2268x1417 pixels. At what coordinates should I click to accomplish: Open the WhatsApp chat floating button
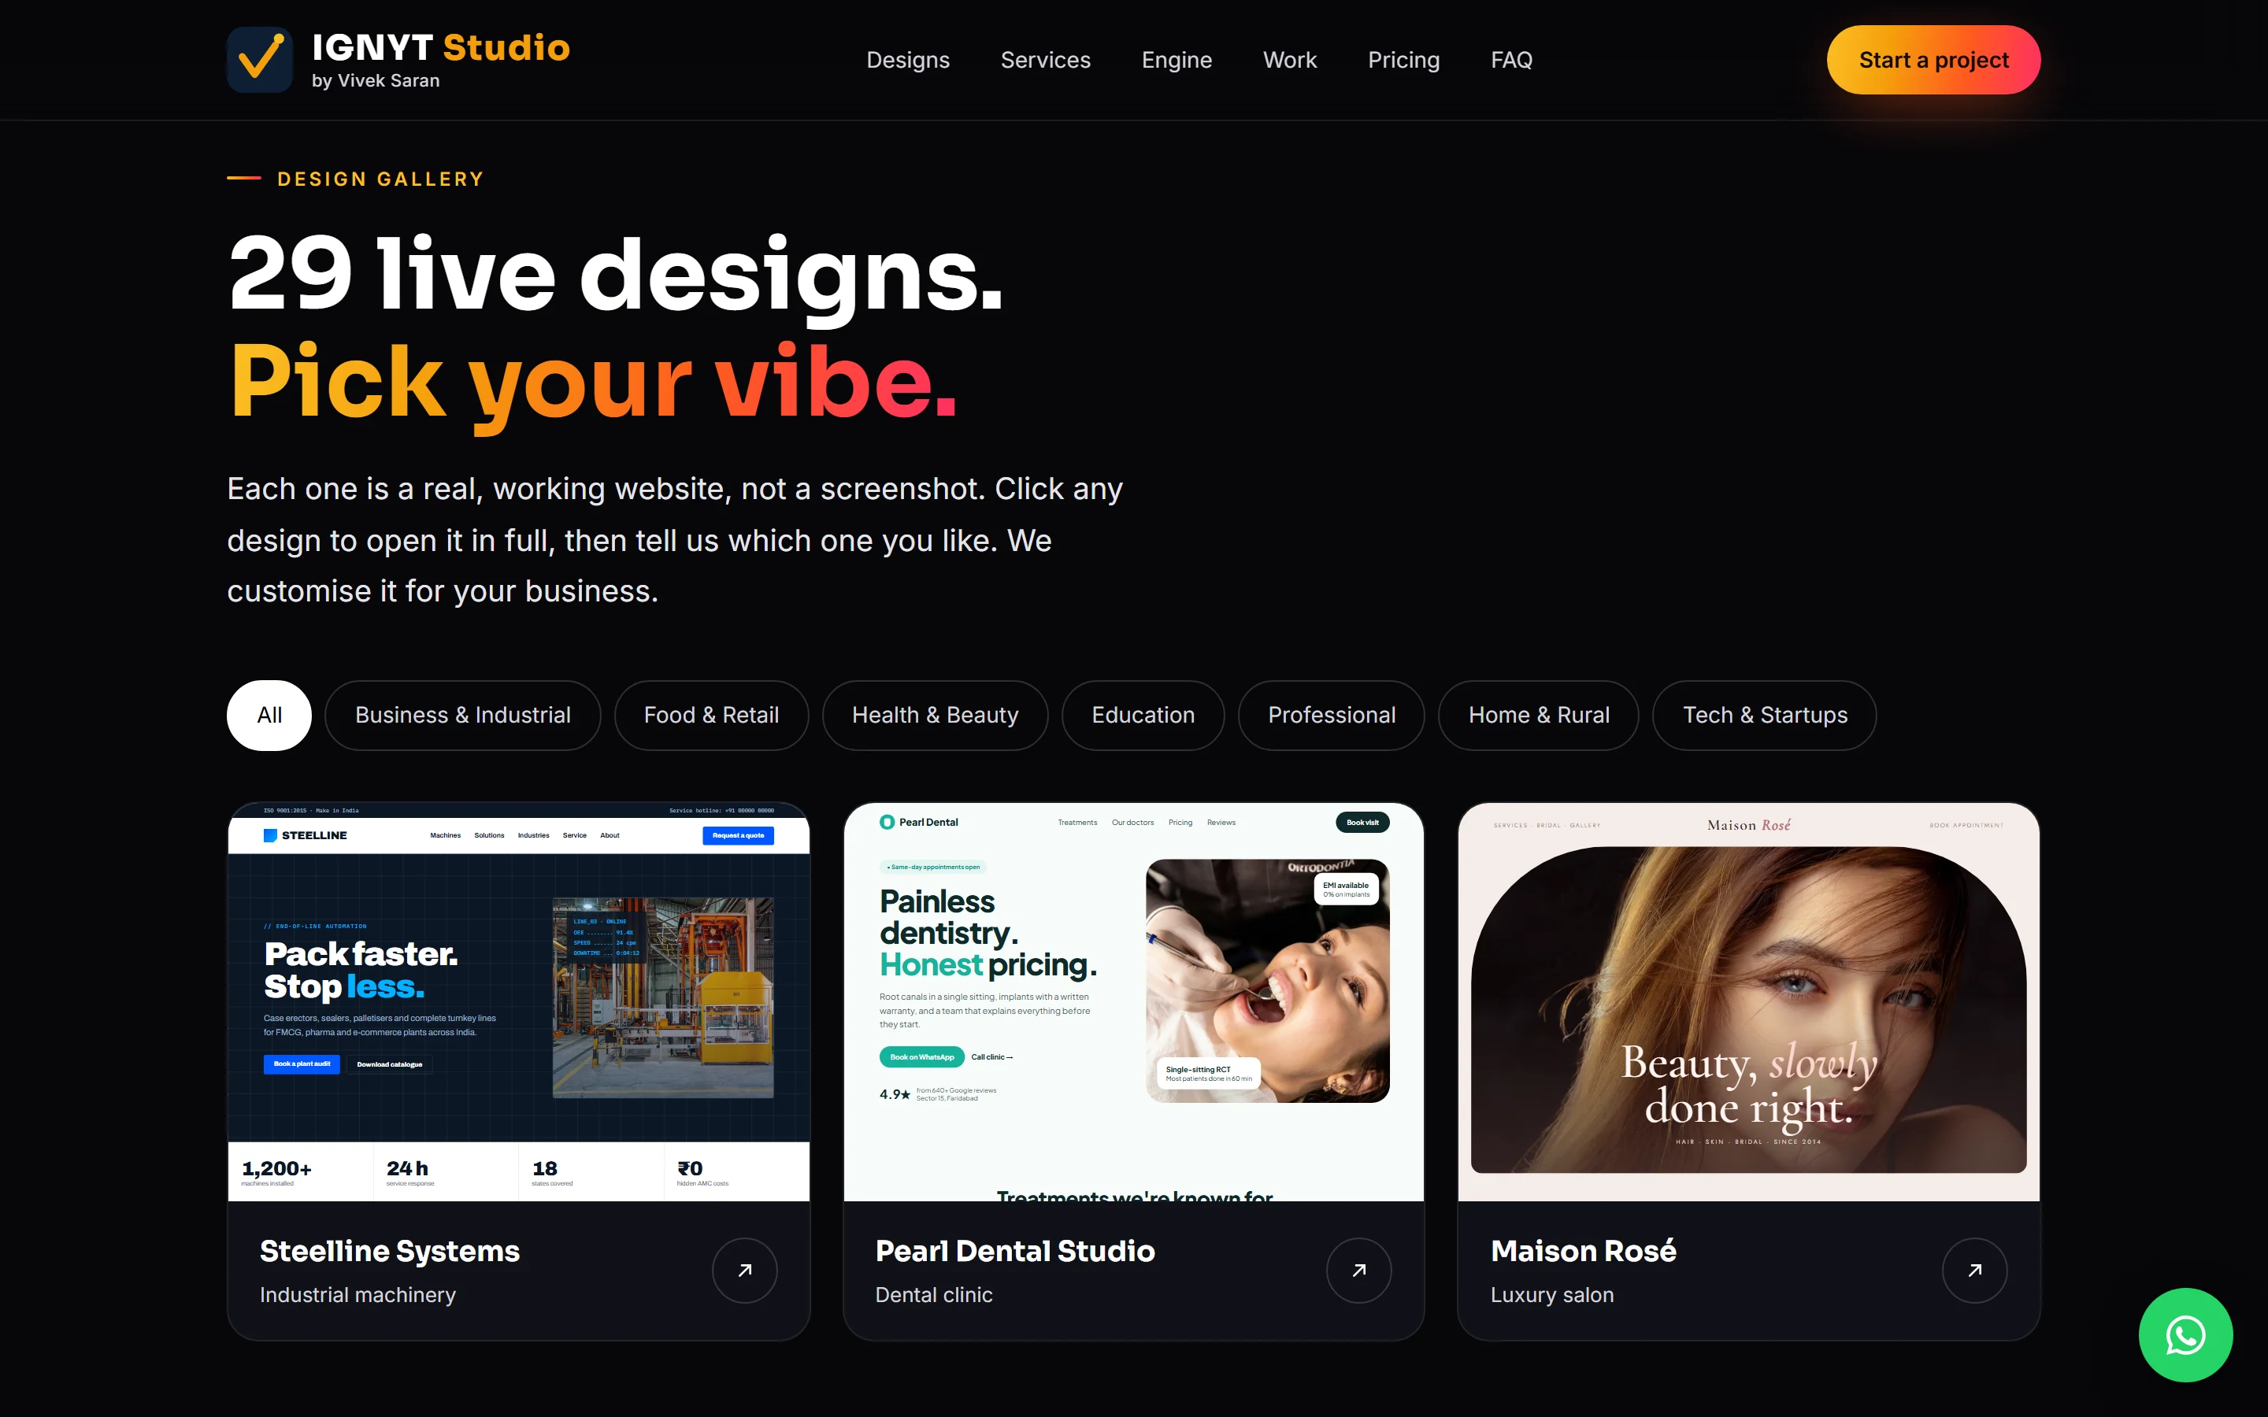pyautogui.click(x=2185, y=1334)
